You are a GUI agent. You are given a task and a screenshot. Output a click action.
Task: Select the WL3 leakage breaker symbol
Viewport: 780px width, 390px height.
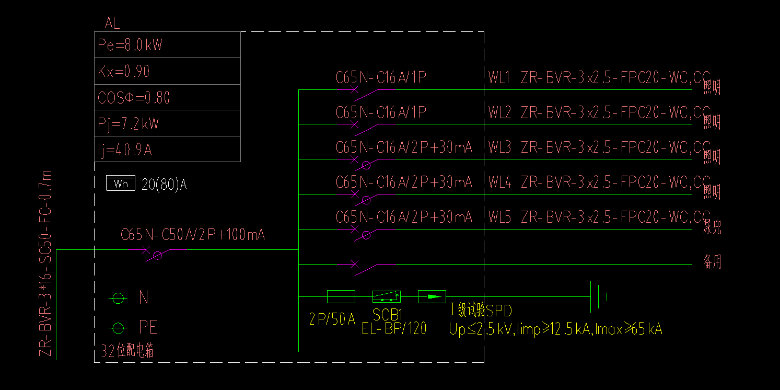coord(366,162)
